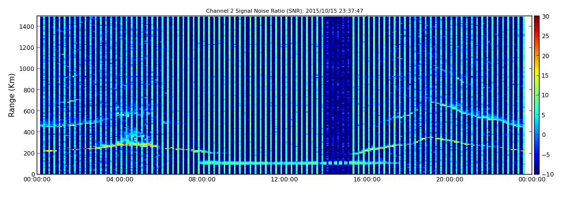Click the 16:00:00 time axis label
563x199 pixels.
pos(366,179)
